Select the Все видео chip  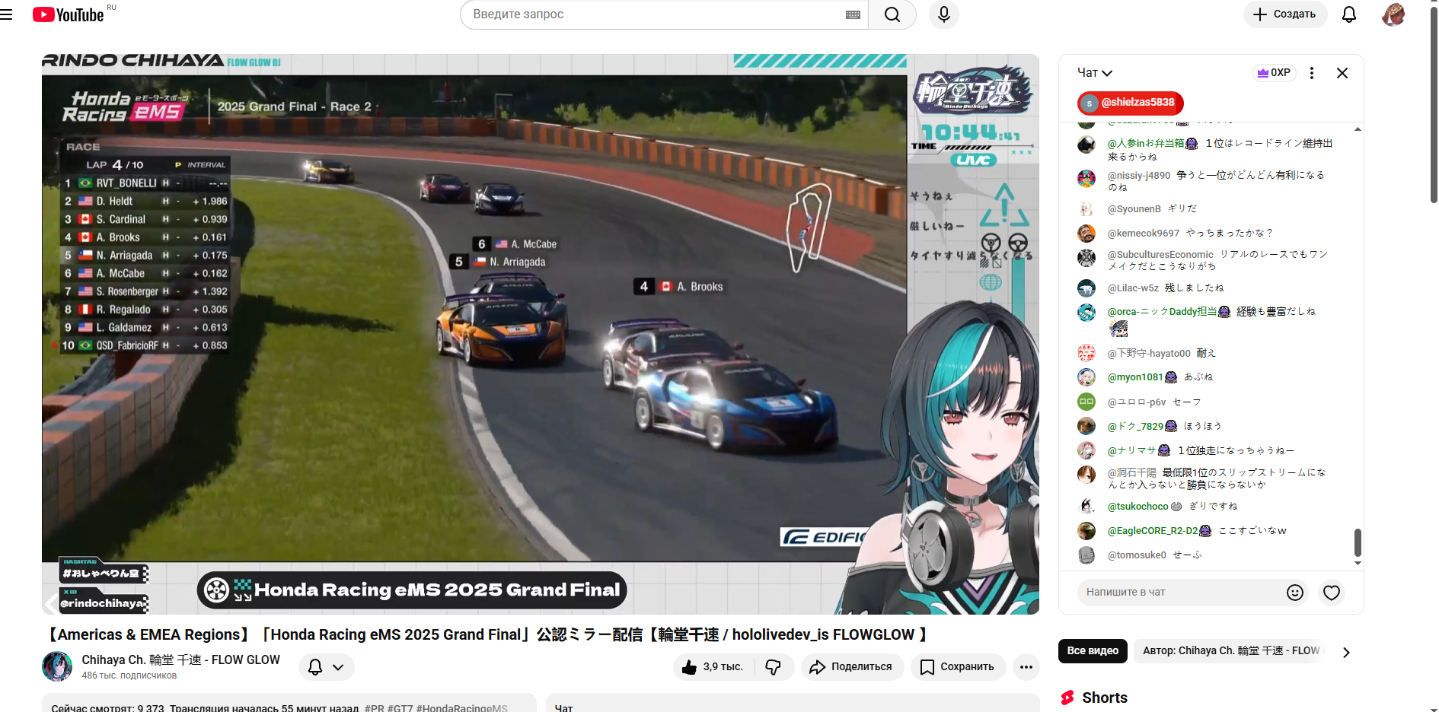(x=1093, y=651)
